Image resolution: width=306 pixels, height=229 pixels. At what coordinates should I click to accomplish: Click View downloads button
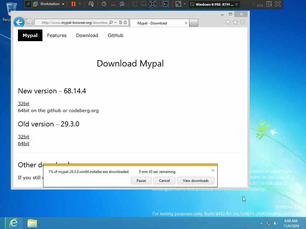point(195,181)
